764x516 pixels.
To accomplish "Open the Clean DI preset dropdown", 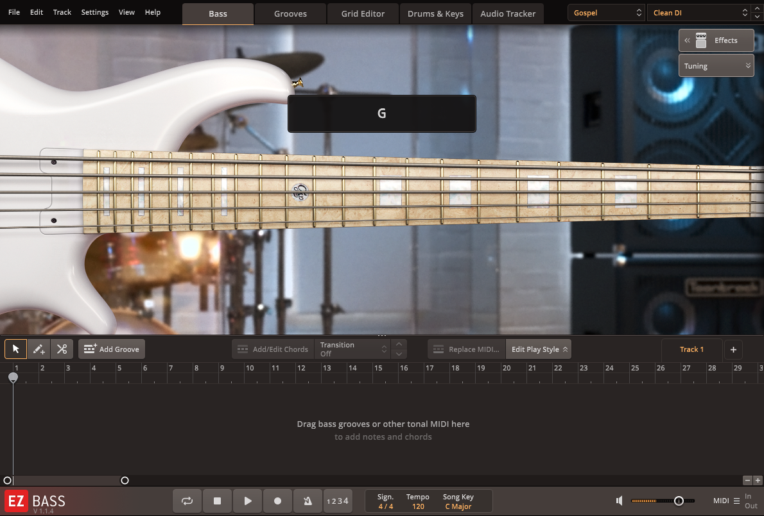I will [699, 13].
